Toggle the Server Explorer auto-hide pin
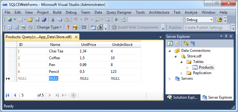238x112 pixels. click(x=226, y=36)
